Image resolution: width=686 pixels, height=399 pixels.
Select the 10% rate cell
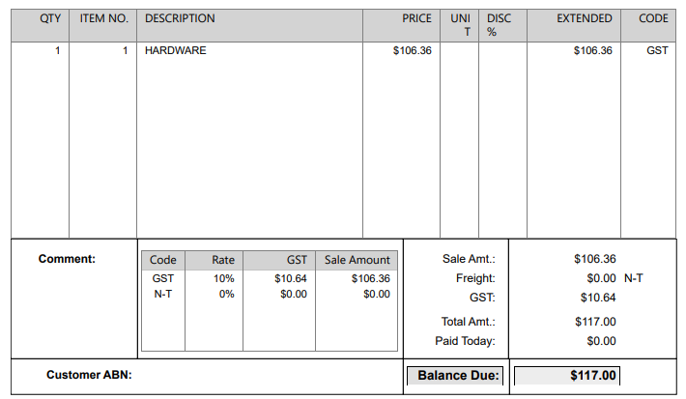coord(224,278)
